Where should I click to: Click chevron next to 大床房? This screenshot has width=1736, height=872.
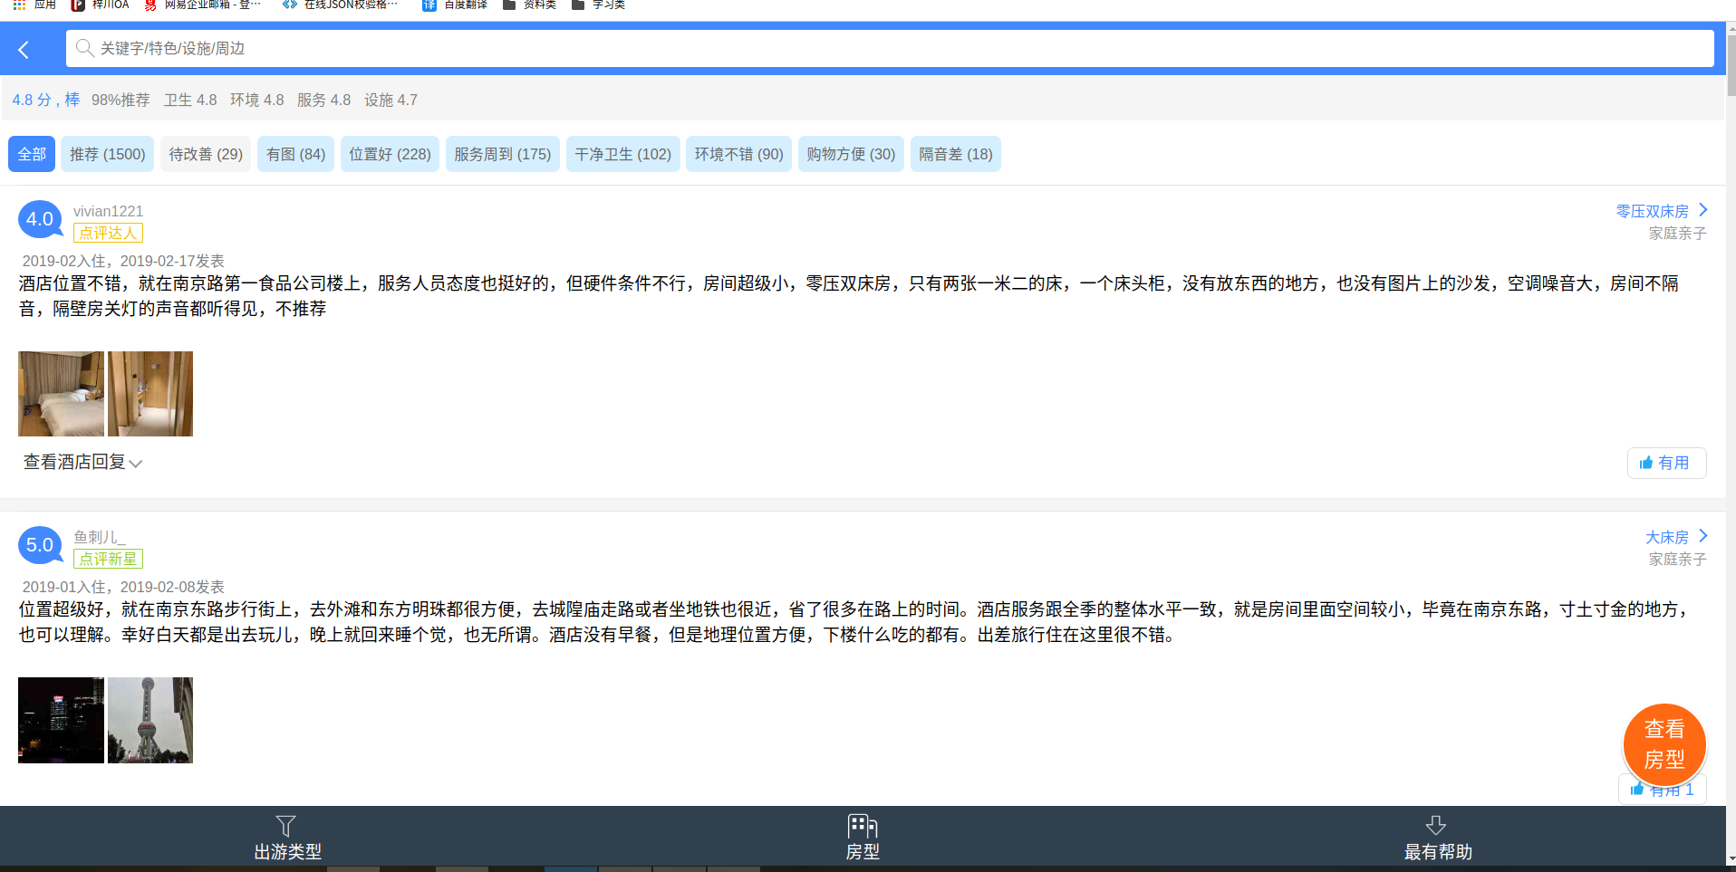(1702, 536)
